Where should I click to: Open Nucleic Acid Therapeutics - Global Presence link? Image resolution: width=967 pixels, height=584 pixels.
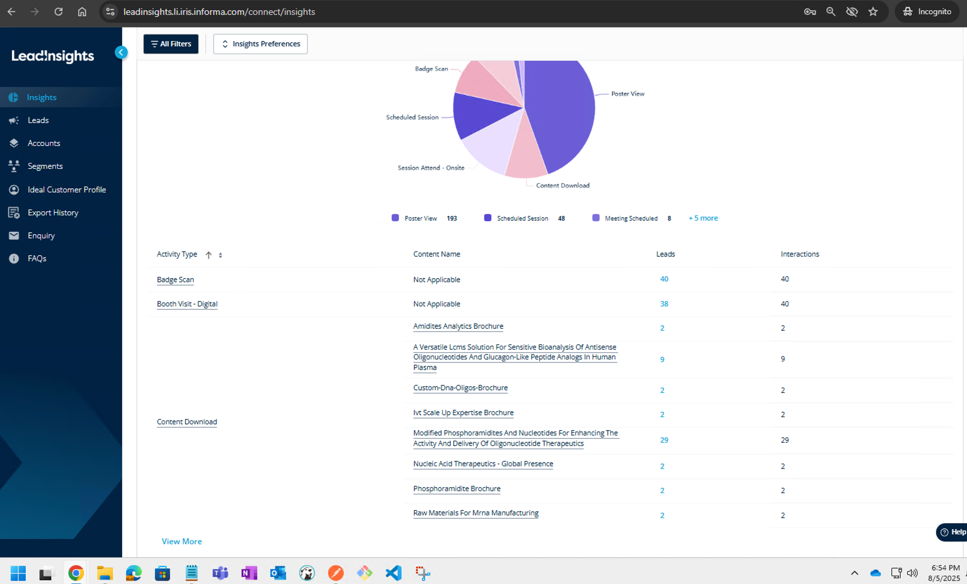pos(483,464)
